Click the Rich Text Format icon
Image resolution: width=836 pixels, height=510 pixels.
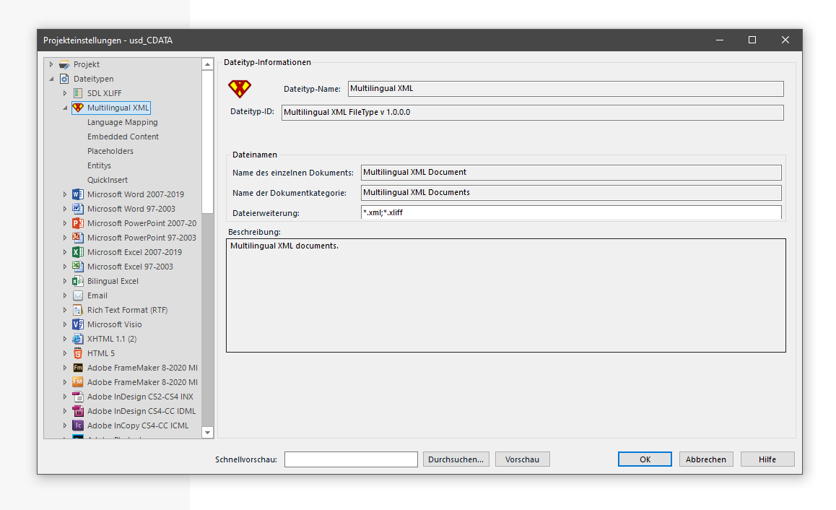coord(78,310)
